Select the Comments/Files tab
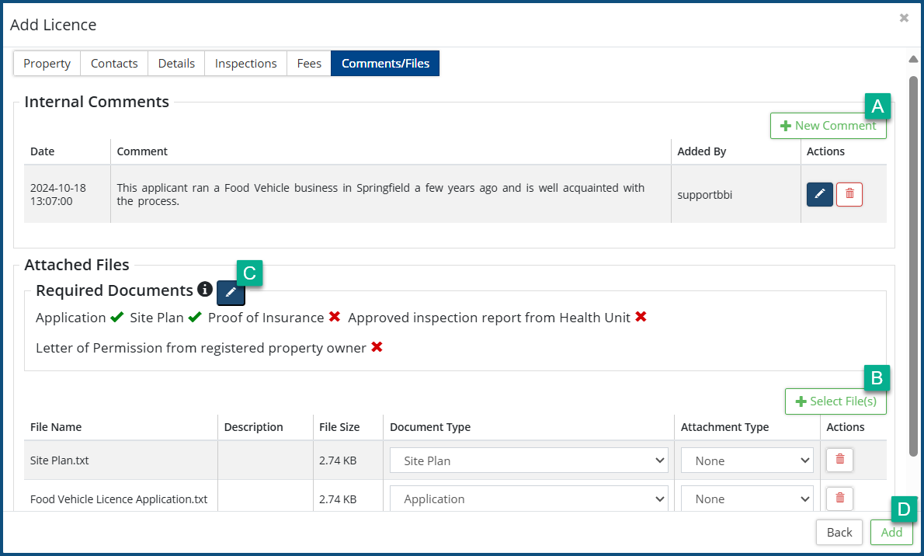 385,63
